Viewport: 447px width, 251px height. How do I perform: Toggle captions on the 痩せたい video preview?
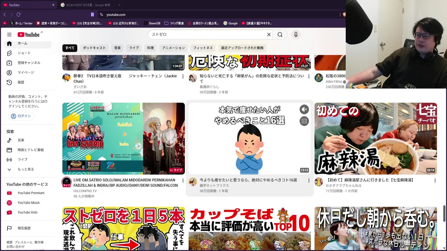pyautogui.click(x=304, y=121)
